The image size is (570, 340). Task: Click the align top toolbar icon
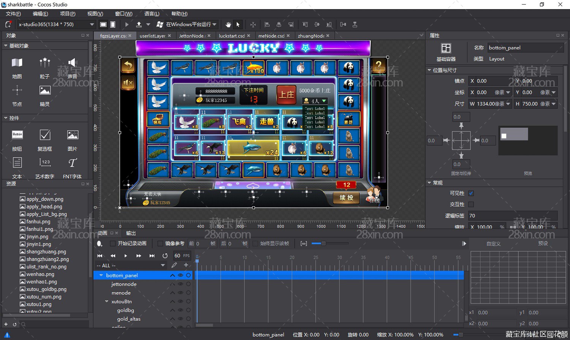pyautogui.click(x=305, y=24)
